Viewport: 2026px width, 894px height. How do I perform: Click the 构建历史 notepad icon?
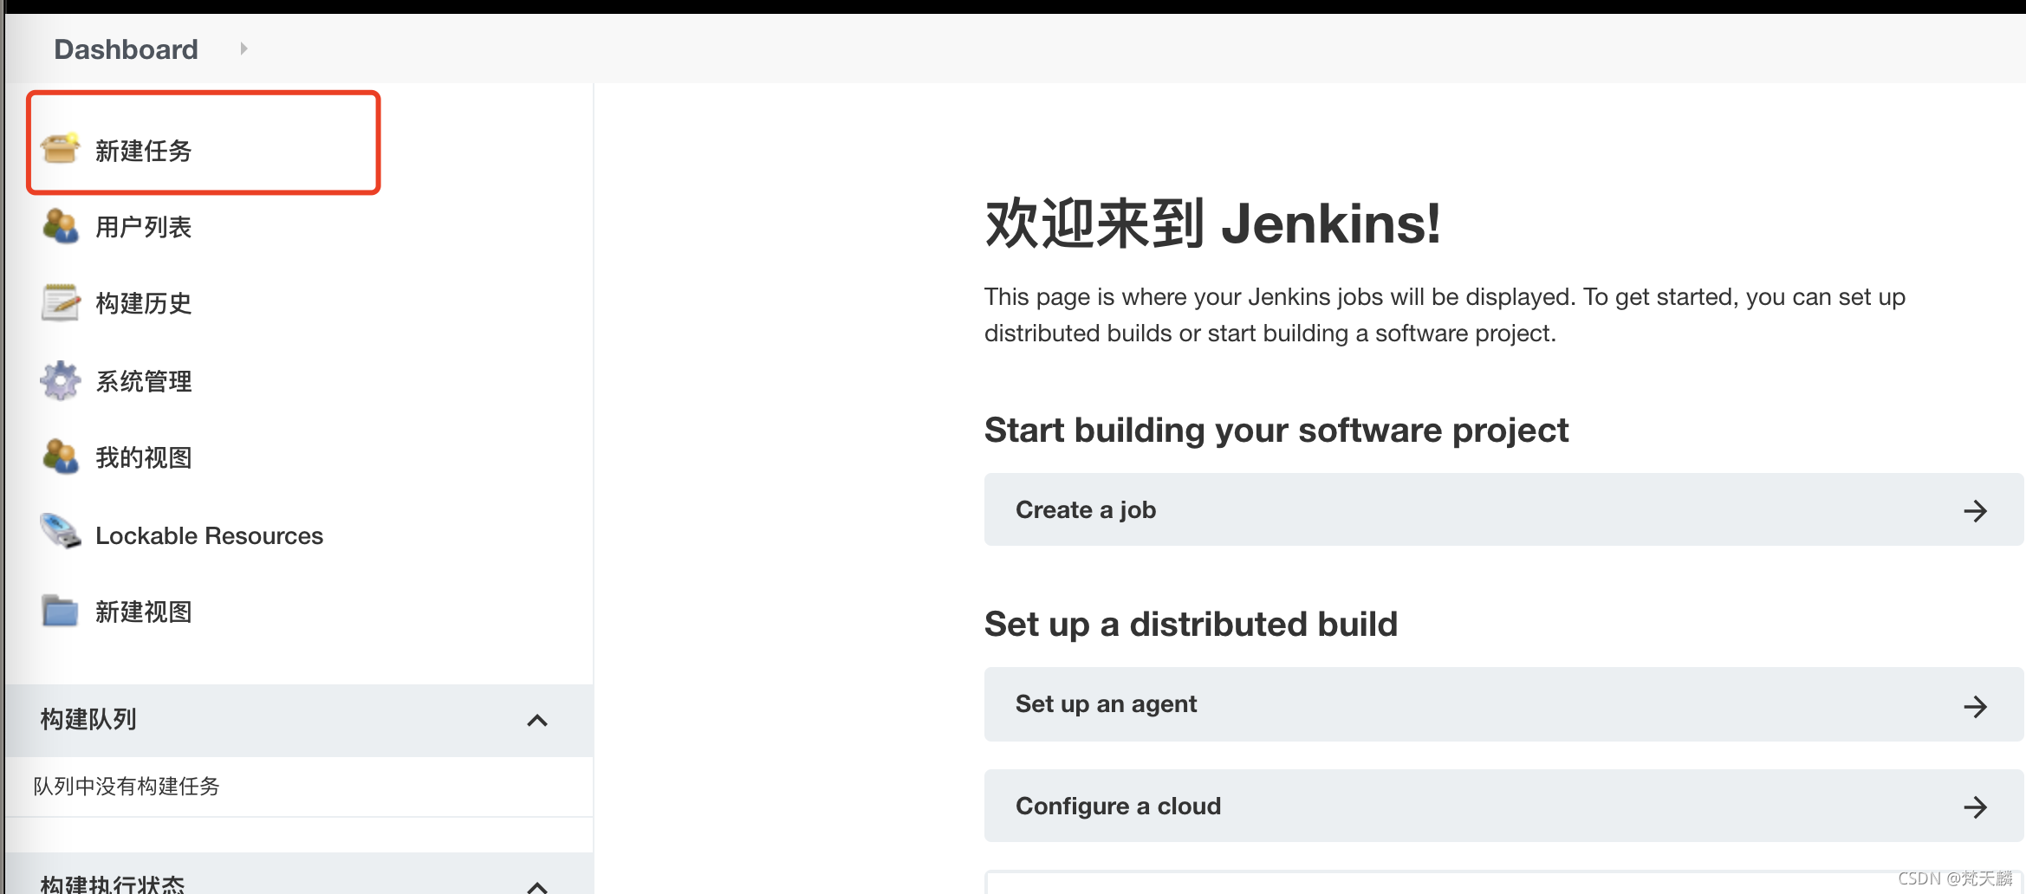click(60, 302)
